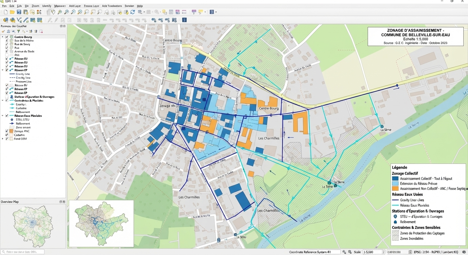Click the grey pencil edit icon

(x=56, y=20)
